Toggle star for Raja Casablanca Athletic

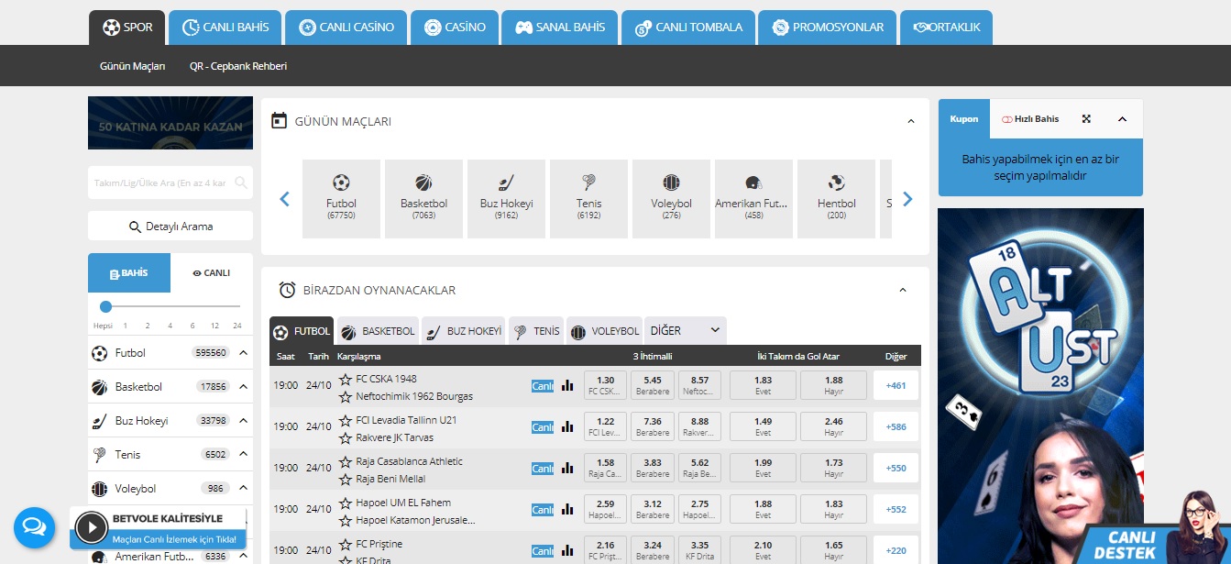pos(346,461)
